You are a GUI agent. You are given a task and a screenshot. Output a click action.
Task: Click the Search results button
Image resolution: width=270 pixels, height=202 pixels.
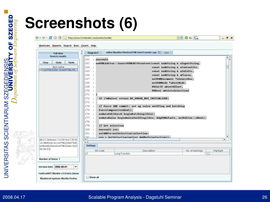(x=58, y=56)
